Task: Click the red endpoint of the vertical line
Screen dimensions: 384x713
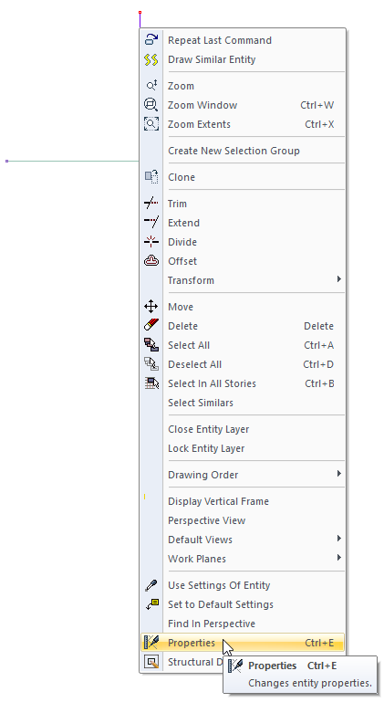Action: (140, 12)
